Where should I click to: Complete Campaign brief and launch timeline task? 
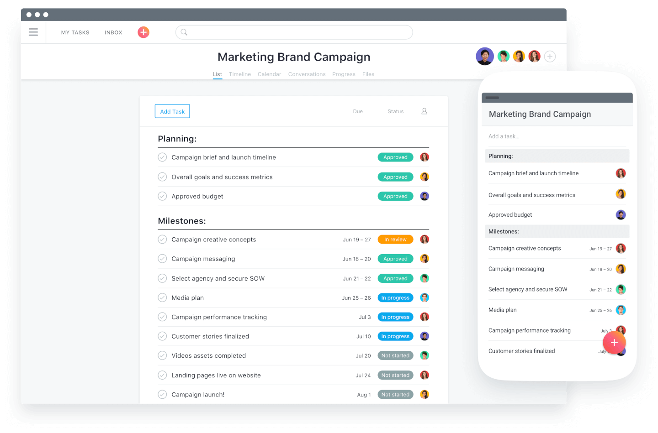click(x=162, y=157)
